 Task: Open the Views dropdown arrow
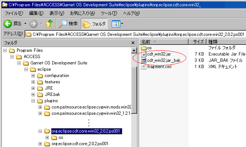coord(122,24)
